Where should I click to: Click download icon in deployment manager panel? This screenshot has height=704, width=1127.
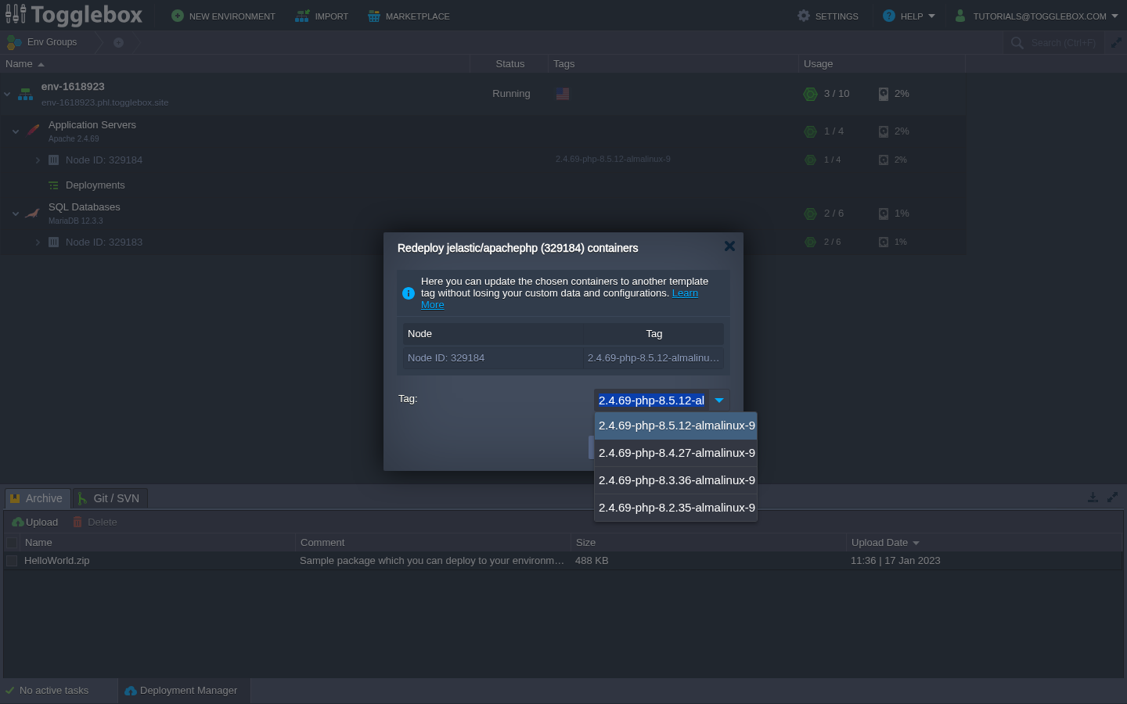1093,497
